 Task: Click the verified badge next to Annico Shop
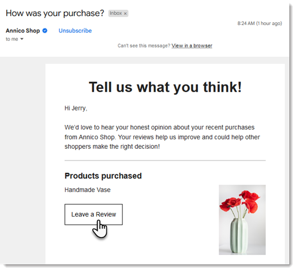45,31
